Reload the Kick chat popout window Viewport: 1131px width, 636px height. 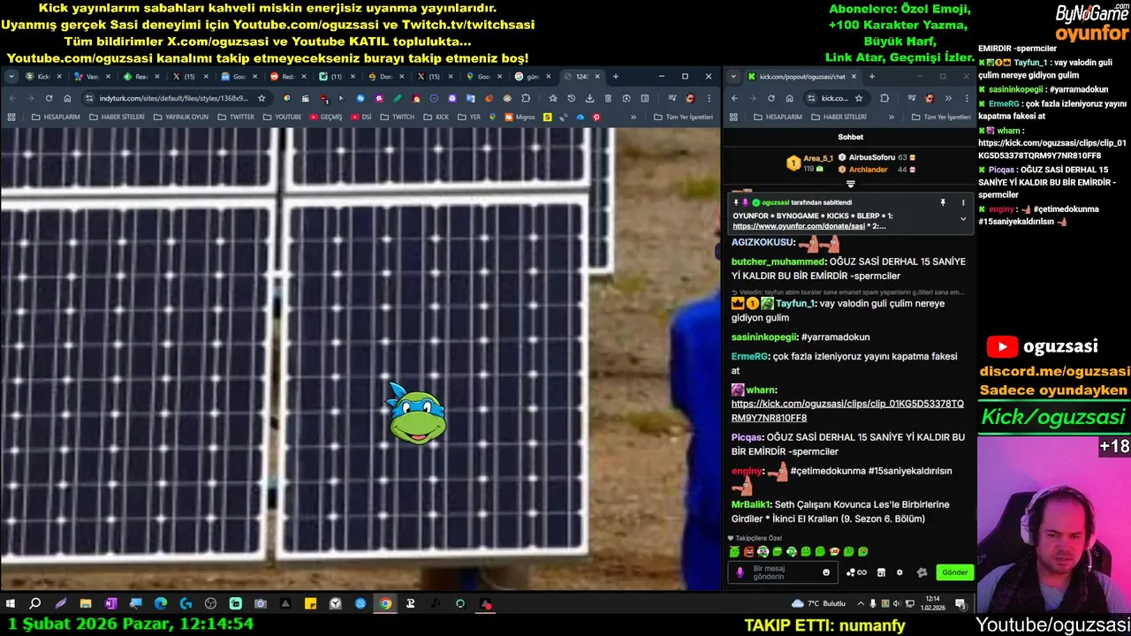[770, 98]
